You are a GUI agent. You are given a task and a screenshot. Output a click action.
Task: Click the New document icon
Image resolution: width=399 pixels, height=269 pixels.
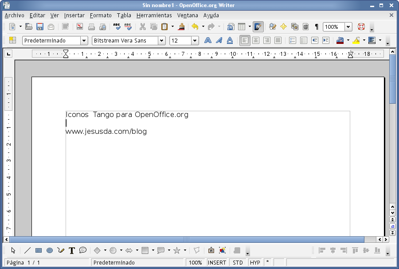point(12,27)
